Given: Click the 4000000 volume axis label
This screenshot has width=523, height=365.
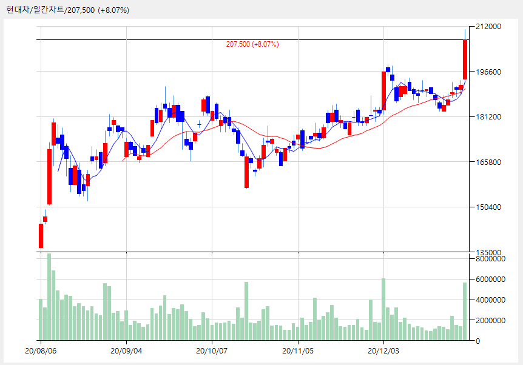Looking at the screenshot, I should click(x=490, y=300).
